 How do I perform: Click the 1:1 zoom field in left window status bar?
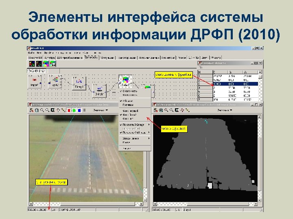click(54, 210)
